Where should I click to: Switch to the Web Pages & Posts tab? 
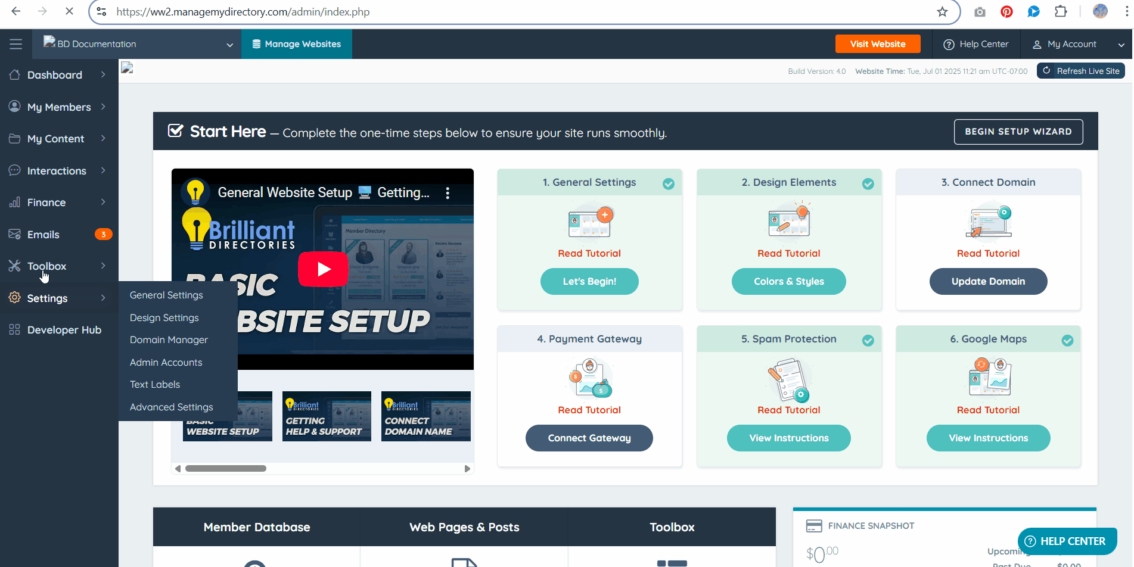(x=464, y=527)
